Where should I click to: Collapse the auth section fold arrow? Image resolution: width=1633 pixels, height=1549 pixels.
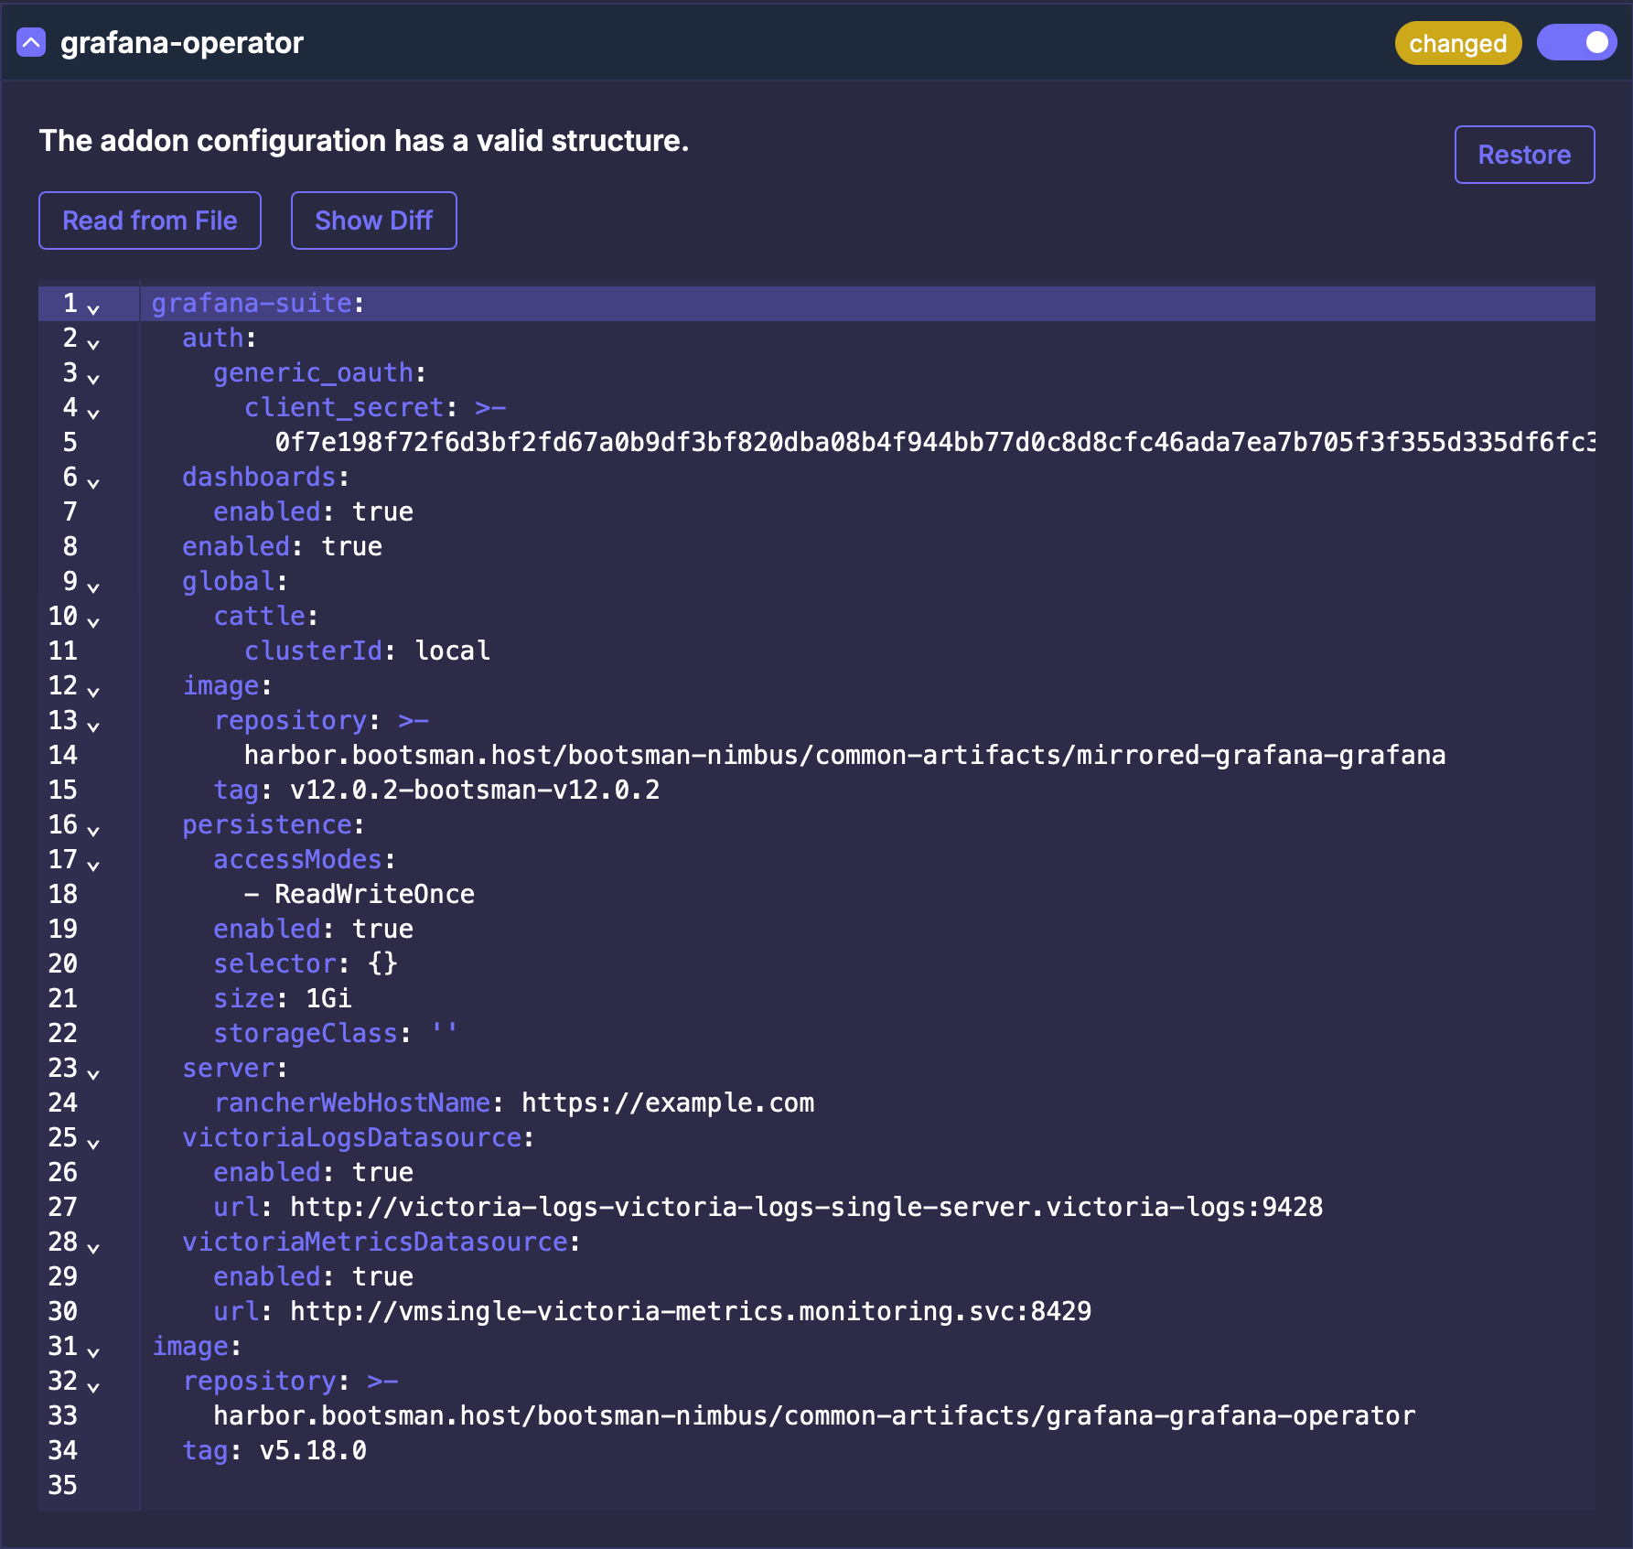[x=93, y=343]
